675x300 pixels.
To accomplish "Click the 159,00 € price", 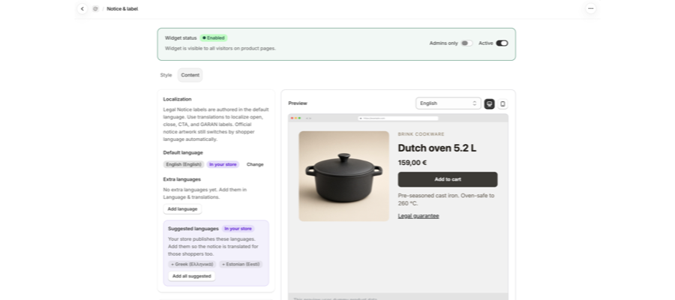I will point(412,163).
